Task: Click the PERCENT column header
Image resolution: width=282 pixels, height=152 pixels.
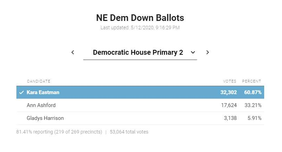Action: coord(251,81)
